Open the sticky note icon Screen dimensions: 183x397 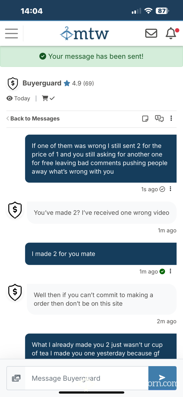pyautogui.click(x=145, y=119)
